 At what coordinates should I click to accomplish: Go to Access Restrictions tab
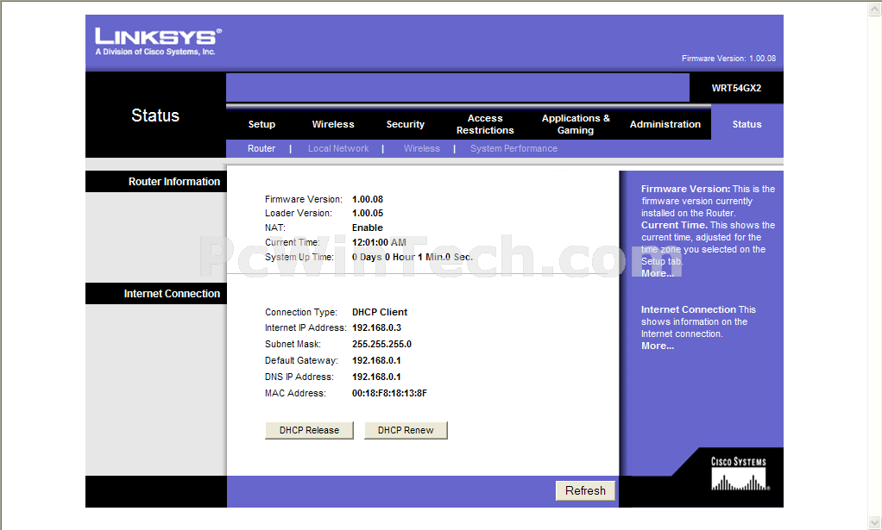pos(485,124)
